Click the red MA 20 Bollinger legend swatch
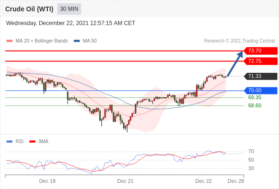The width and height of the screenshot is (279, 189). 9,41
